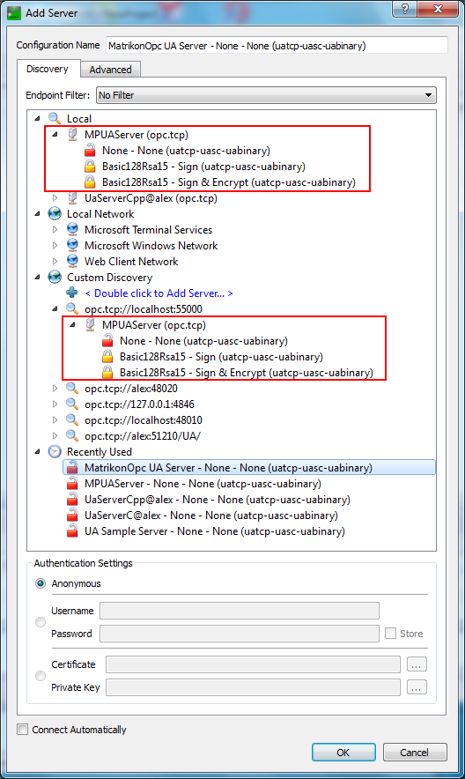
Task: Collapse the Recently Used node
Action: click(x=37, y=451)
